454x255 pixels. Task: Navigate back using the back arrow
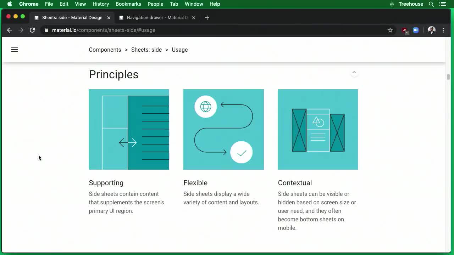[10, 30]
